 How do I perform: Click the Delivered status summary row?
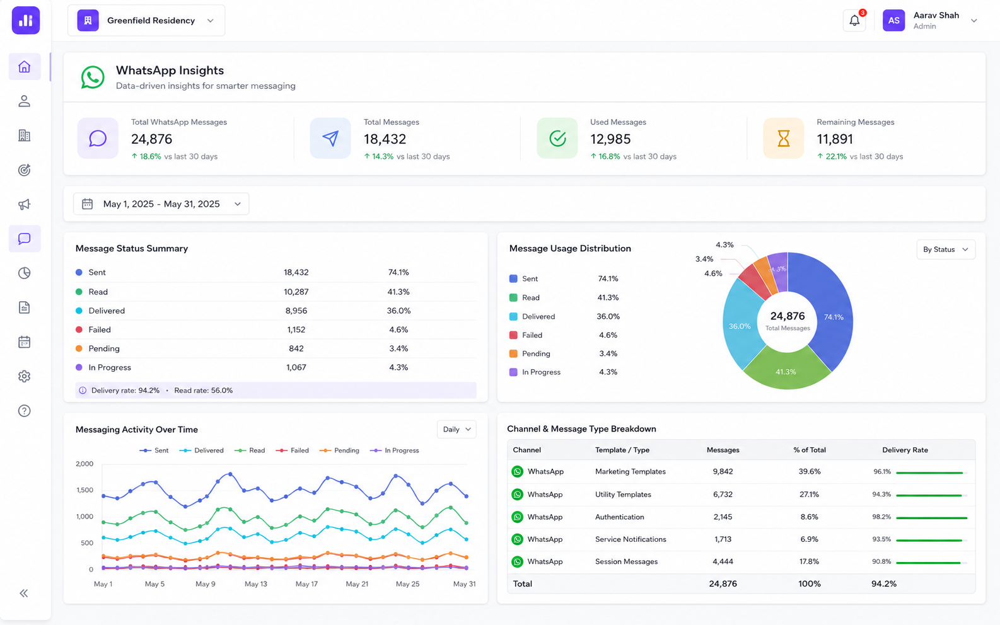[x=276, y=311]
